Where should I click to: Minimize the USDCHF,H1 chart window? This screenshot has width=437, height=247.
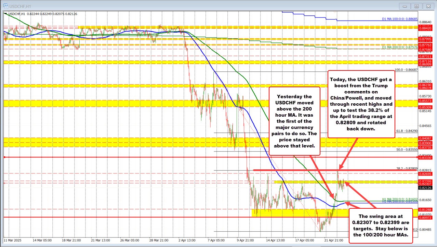coord(405,6)
